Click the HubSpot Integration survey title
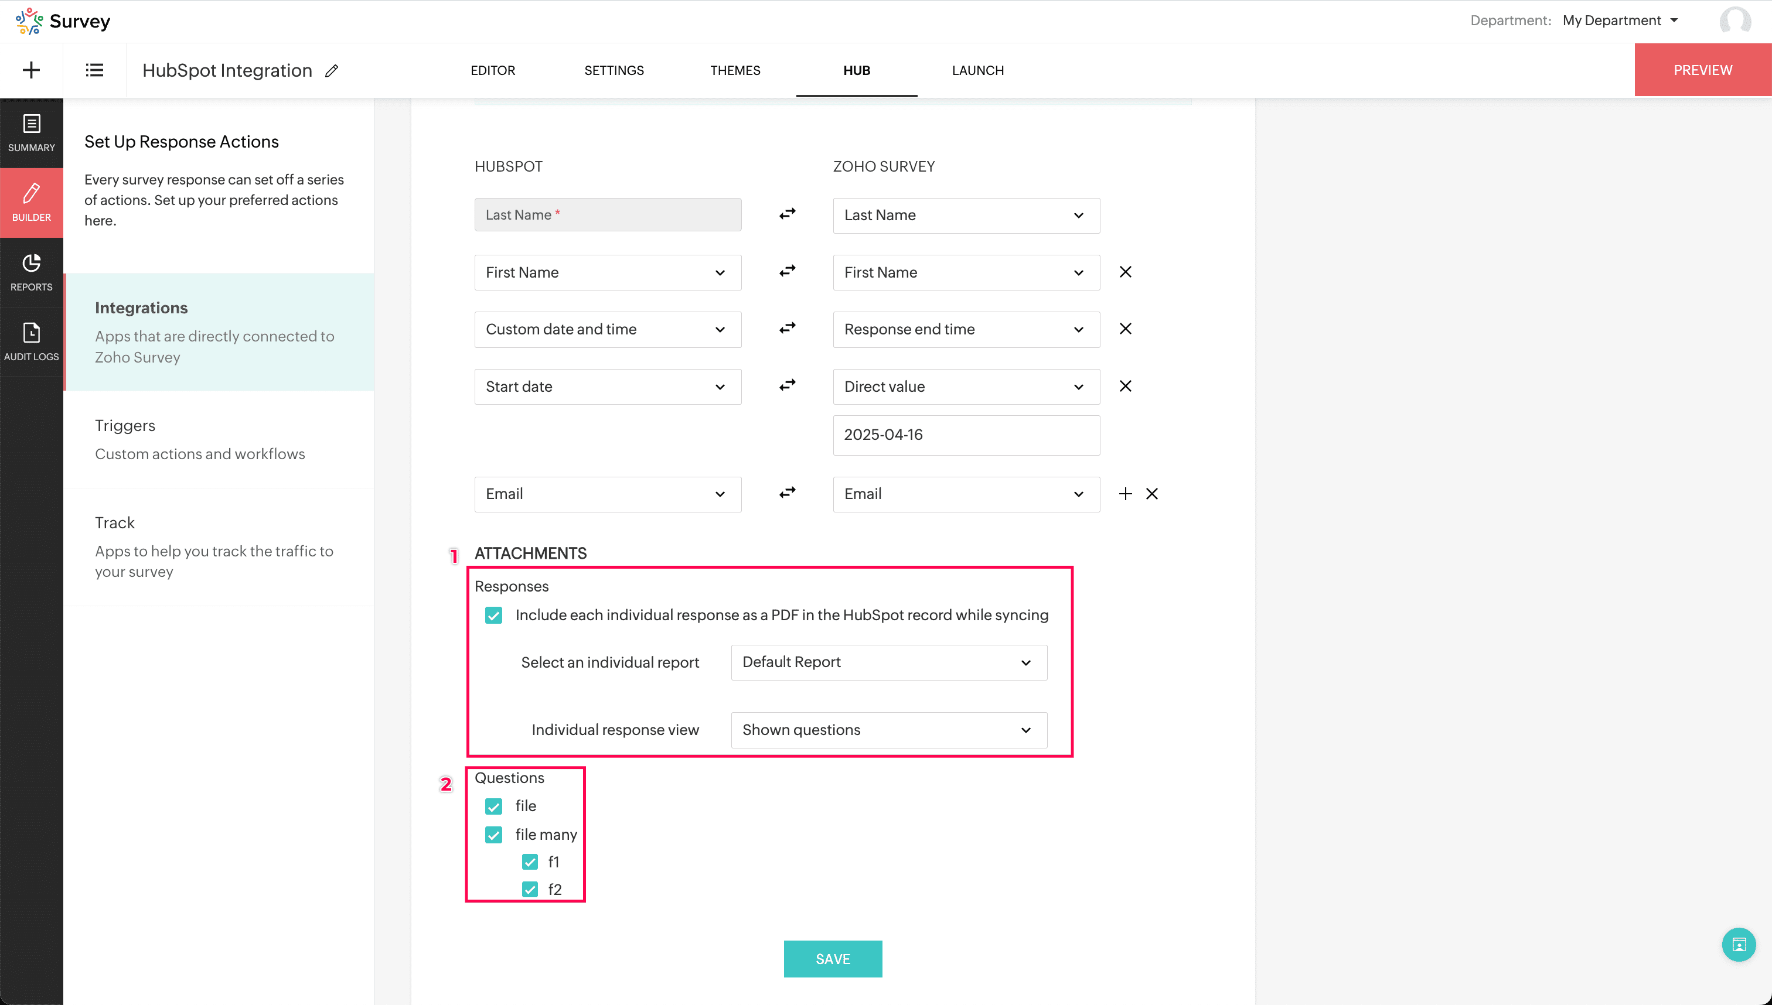 coord(227,70)
